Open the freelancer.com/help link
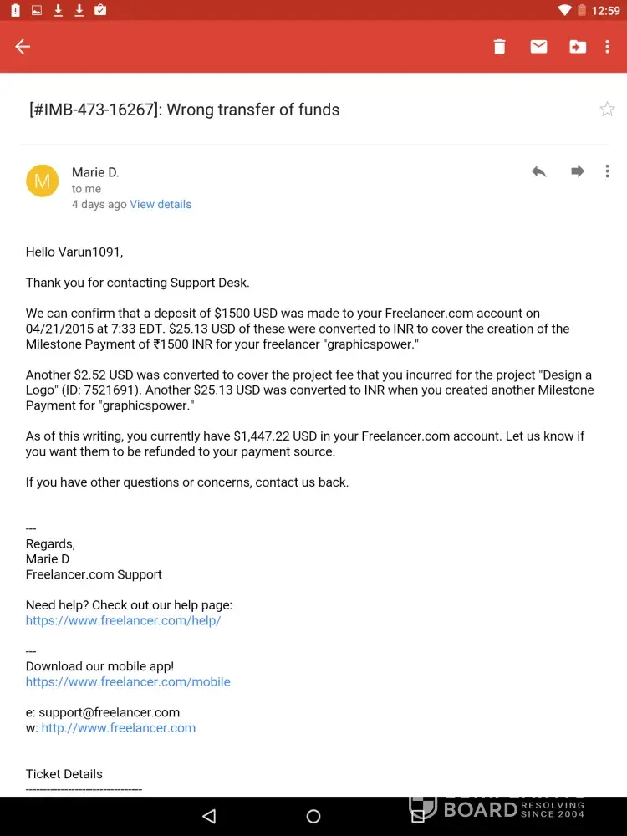This screenshot has height=836, width=627. click(x=123, y=620)
